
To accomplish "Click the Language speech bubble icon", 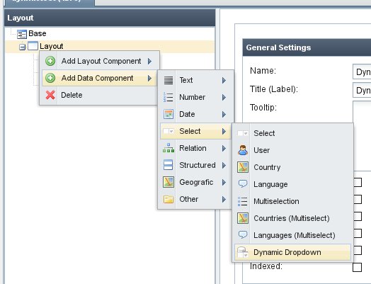I will point(243,184).
